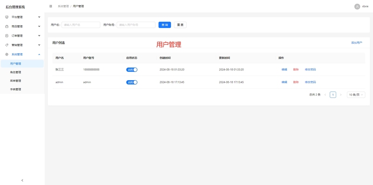Click the sidebar fold icon in header
Viewport: 373px width, 185px height.
[x=51, y=7]
